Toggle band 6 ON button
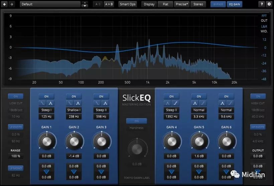 pyautogui.click(x=226, y=97)
